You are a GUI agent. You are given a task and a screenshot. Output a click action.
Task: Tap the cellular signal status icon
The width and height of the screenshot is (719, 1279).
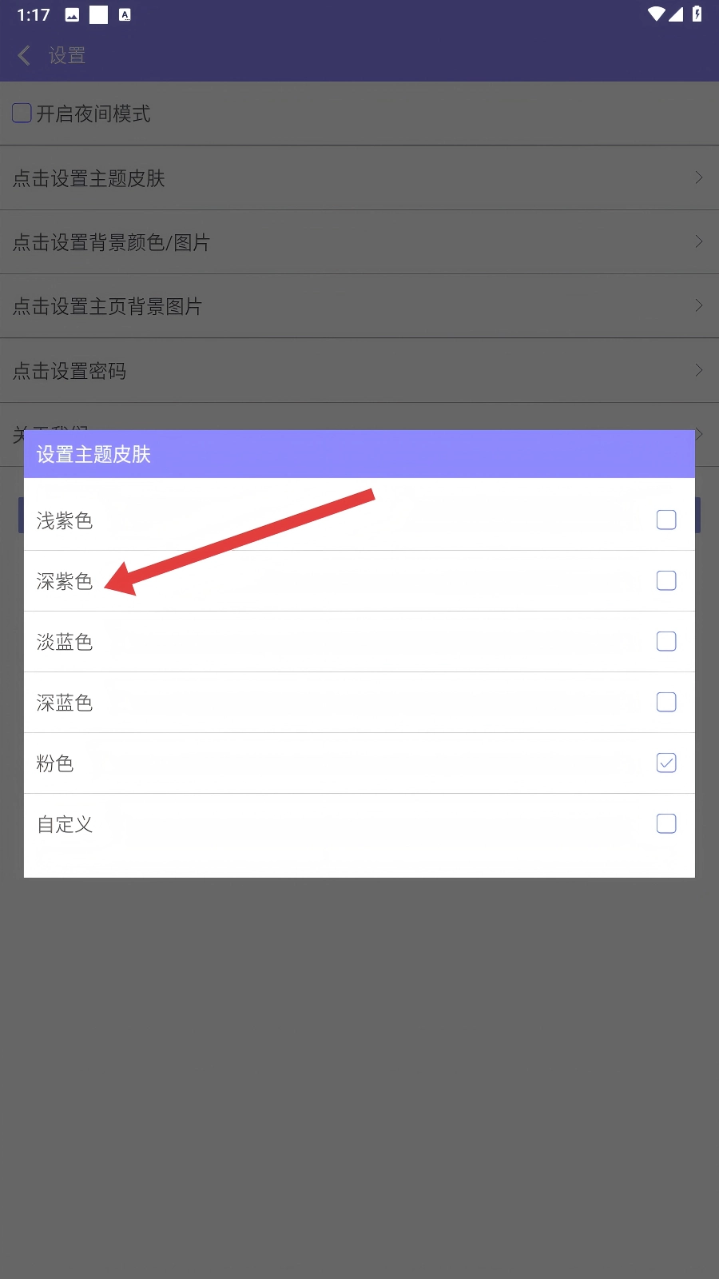pyautogui.click(x=676, y=14)
